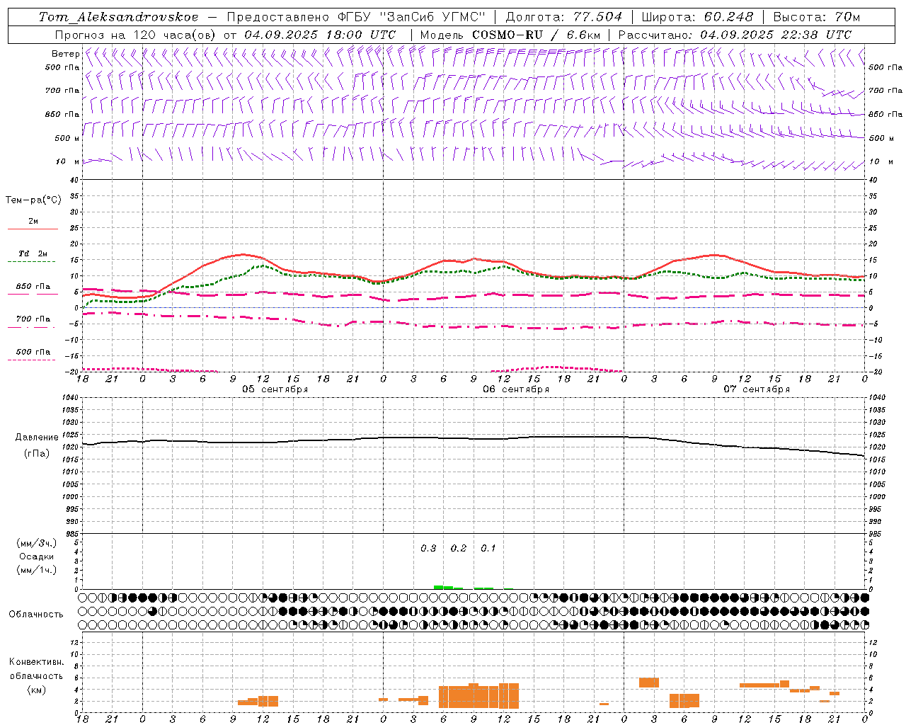906x725 pixels.
Task: Click the 0.1 precipitation value
Action: [x=488, y=549]
